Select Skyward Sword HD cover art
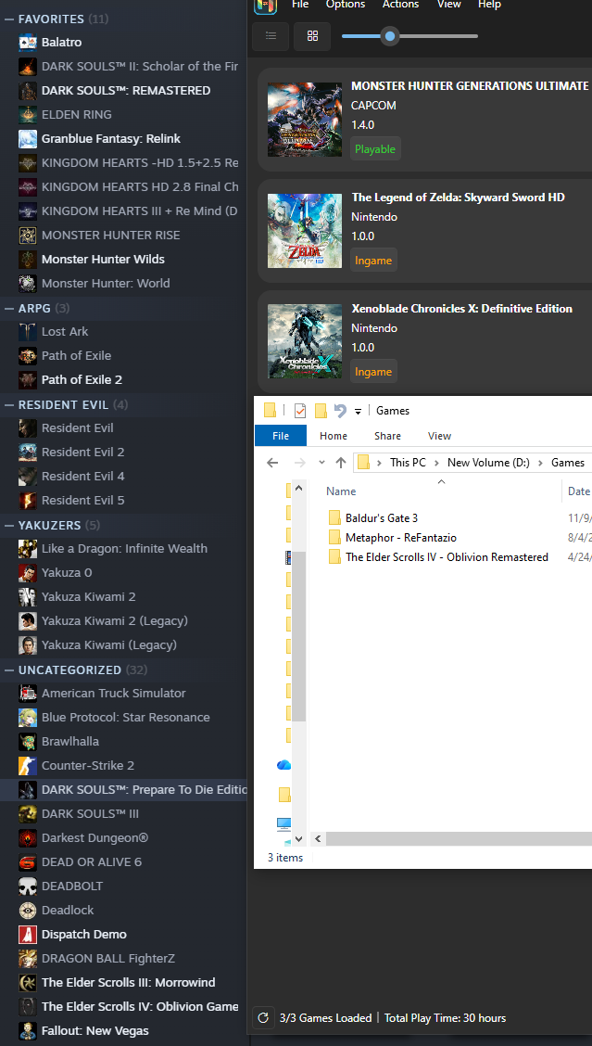Viewport: 592px width, 1046px height. pyautogui.click(x=305, y=231)
